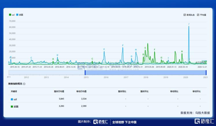216x126 pixels.
Task: Click green news marker F
Action: point(154,49)
